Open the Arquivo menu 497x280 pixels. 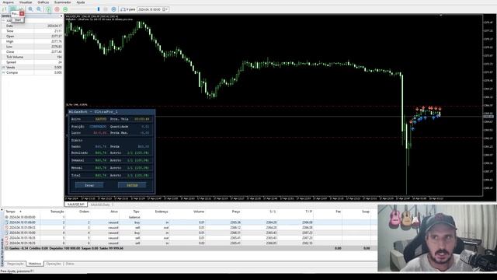click(x=9, y=2)
